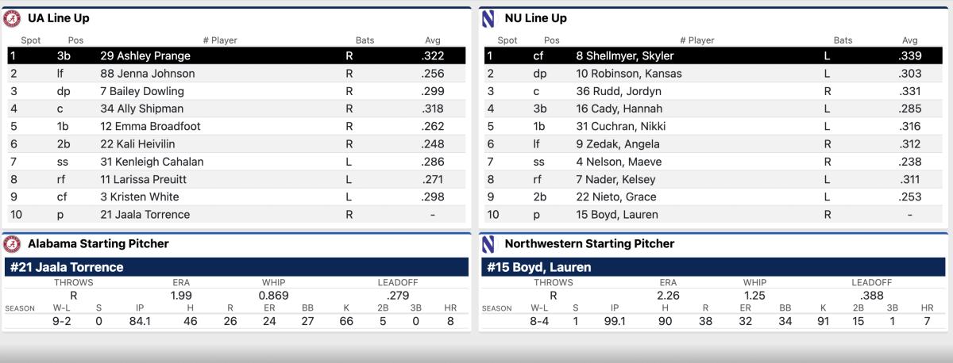Click Avg column header in UA lineup
This screenshot has height=363, width=953.
click(x=433, y=40)
